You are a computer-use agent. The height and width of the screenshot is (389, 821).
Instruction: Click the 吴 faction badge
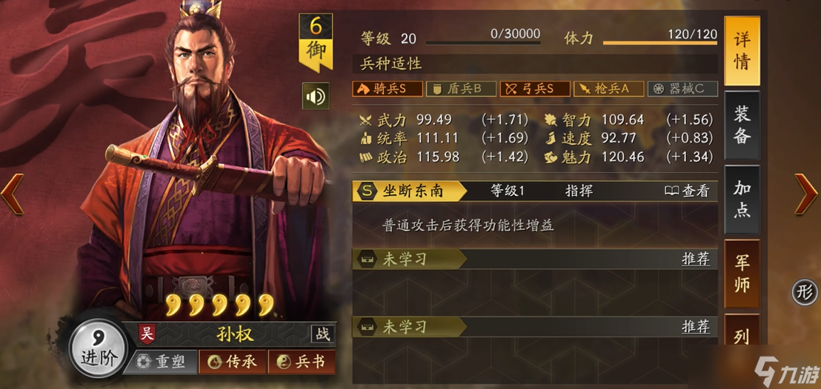click(147, 334)
